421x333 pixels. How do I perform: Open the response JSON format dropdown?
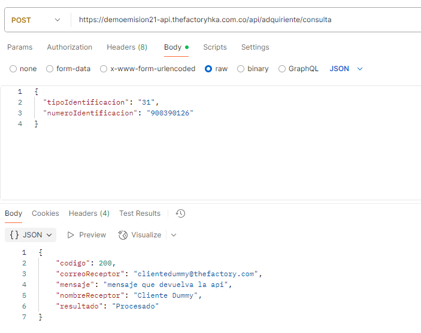[x=31, y=235]
